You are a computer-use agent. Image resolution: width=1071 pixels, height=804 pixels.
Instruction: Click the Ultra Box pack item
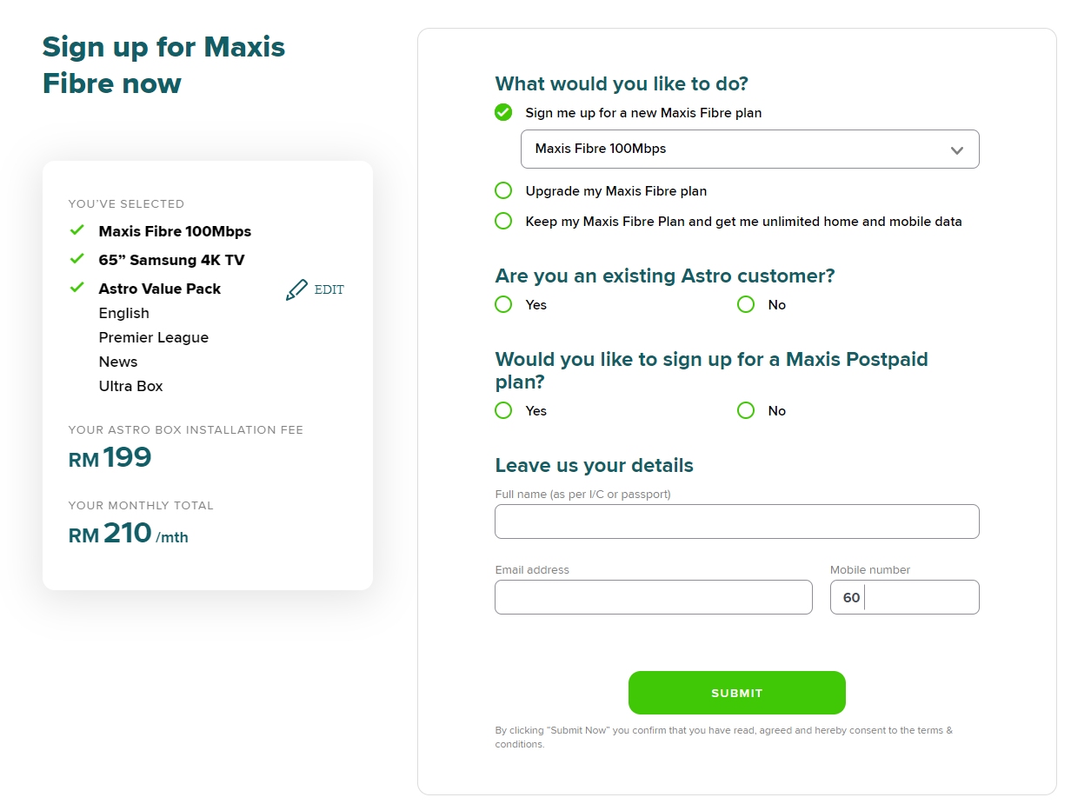[x=131, y=386]
